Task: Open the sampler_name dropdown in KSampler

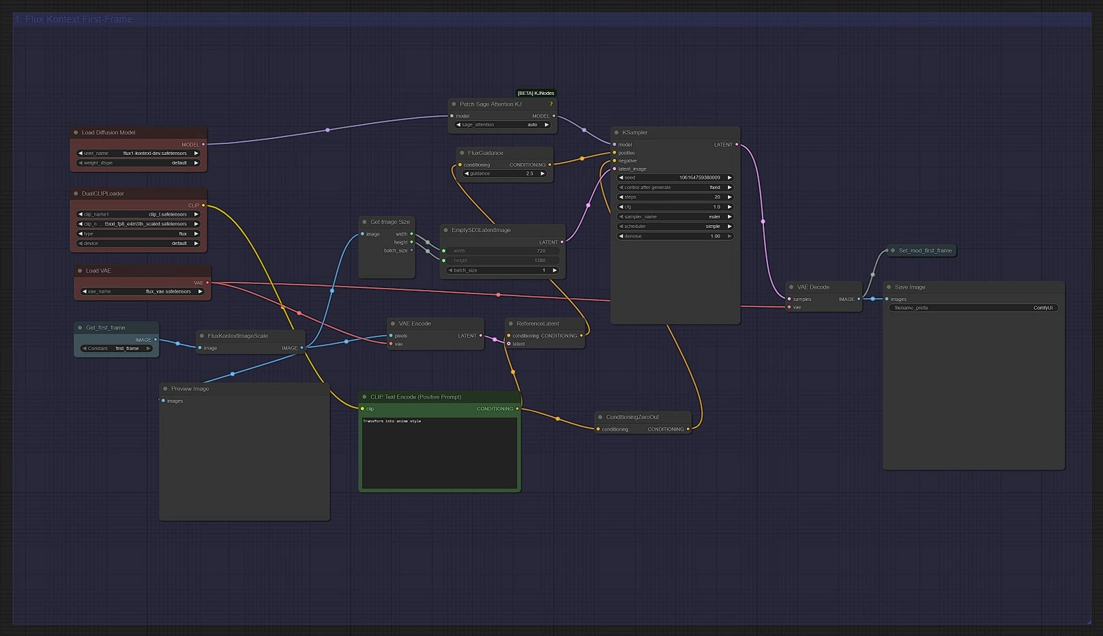Action: tap(675, 217)
